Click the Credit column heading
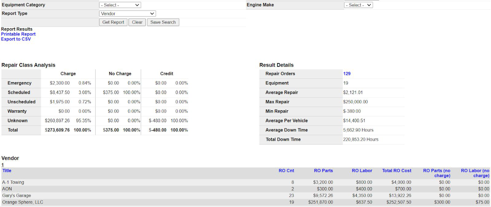Viewport: 491px width, 207px height. tap(167, 74)
